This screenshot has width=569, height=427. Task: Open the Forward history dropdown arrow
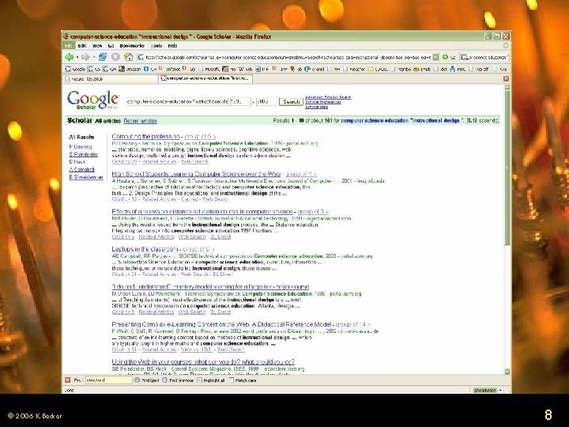[93, 57]
